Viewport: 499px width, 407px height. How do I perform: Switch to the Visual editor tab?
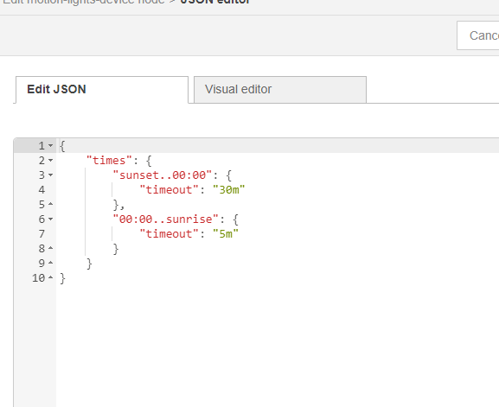(x=280, y=89)
